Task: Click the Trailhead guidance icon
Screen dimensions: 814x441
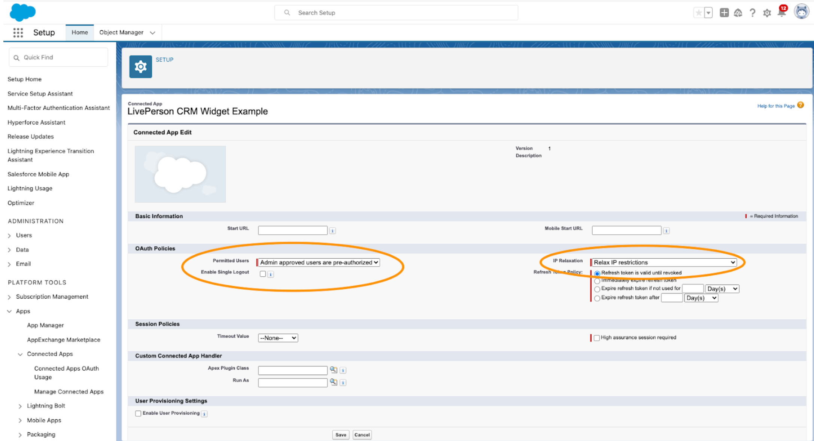Action: (x=738, y=13)
